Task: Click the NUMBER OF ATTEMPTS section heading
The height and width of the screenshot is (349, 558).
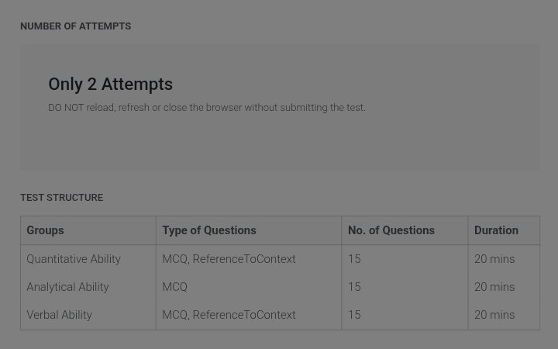Action: coord(75,26)
